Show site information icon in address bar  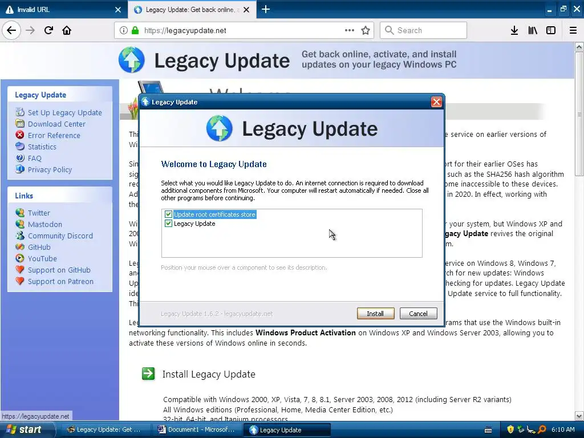point(124,30)
